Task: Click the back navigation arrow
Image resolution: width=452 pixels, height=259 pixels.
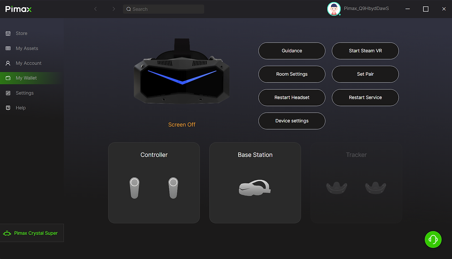Action: tap(95, 9)
